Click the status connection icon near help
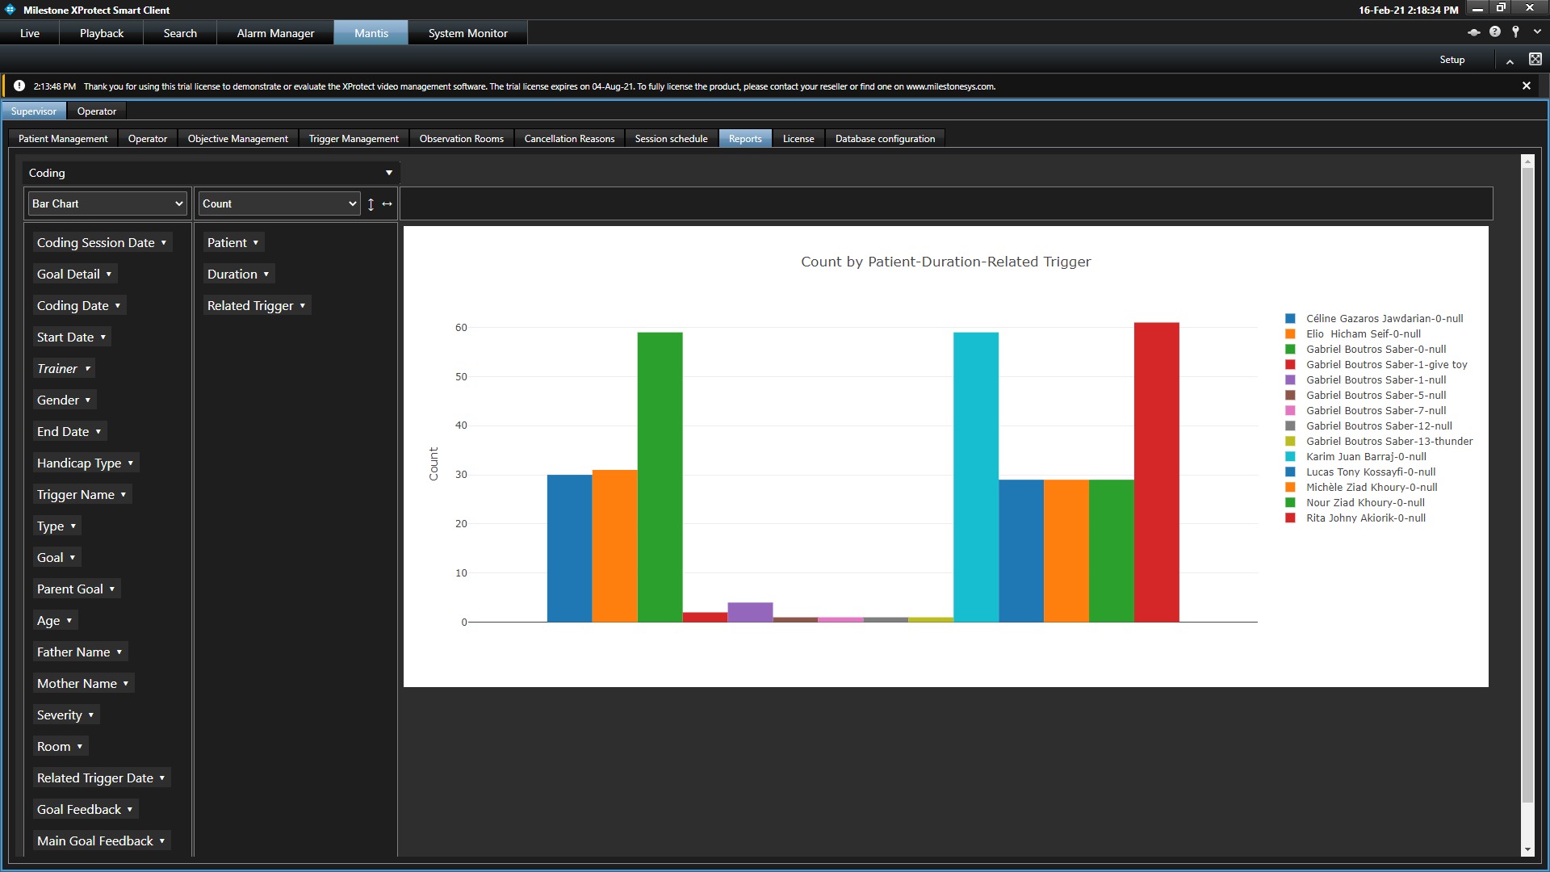The image size is (1550, 872). [x=1473, y=32]
